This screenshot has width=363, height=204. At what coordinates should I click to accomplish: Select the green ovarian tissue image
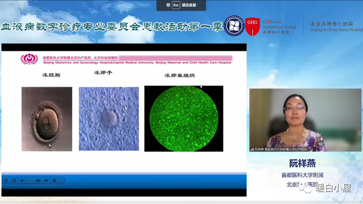[x=184, y=119]
